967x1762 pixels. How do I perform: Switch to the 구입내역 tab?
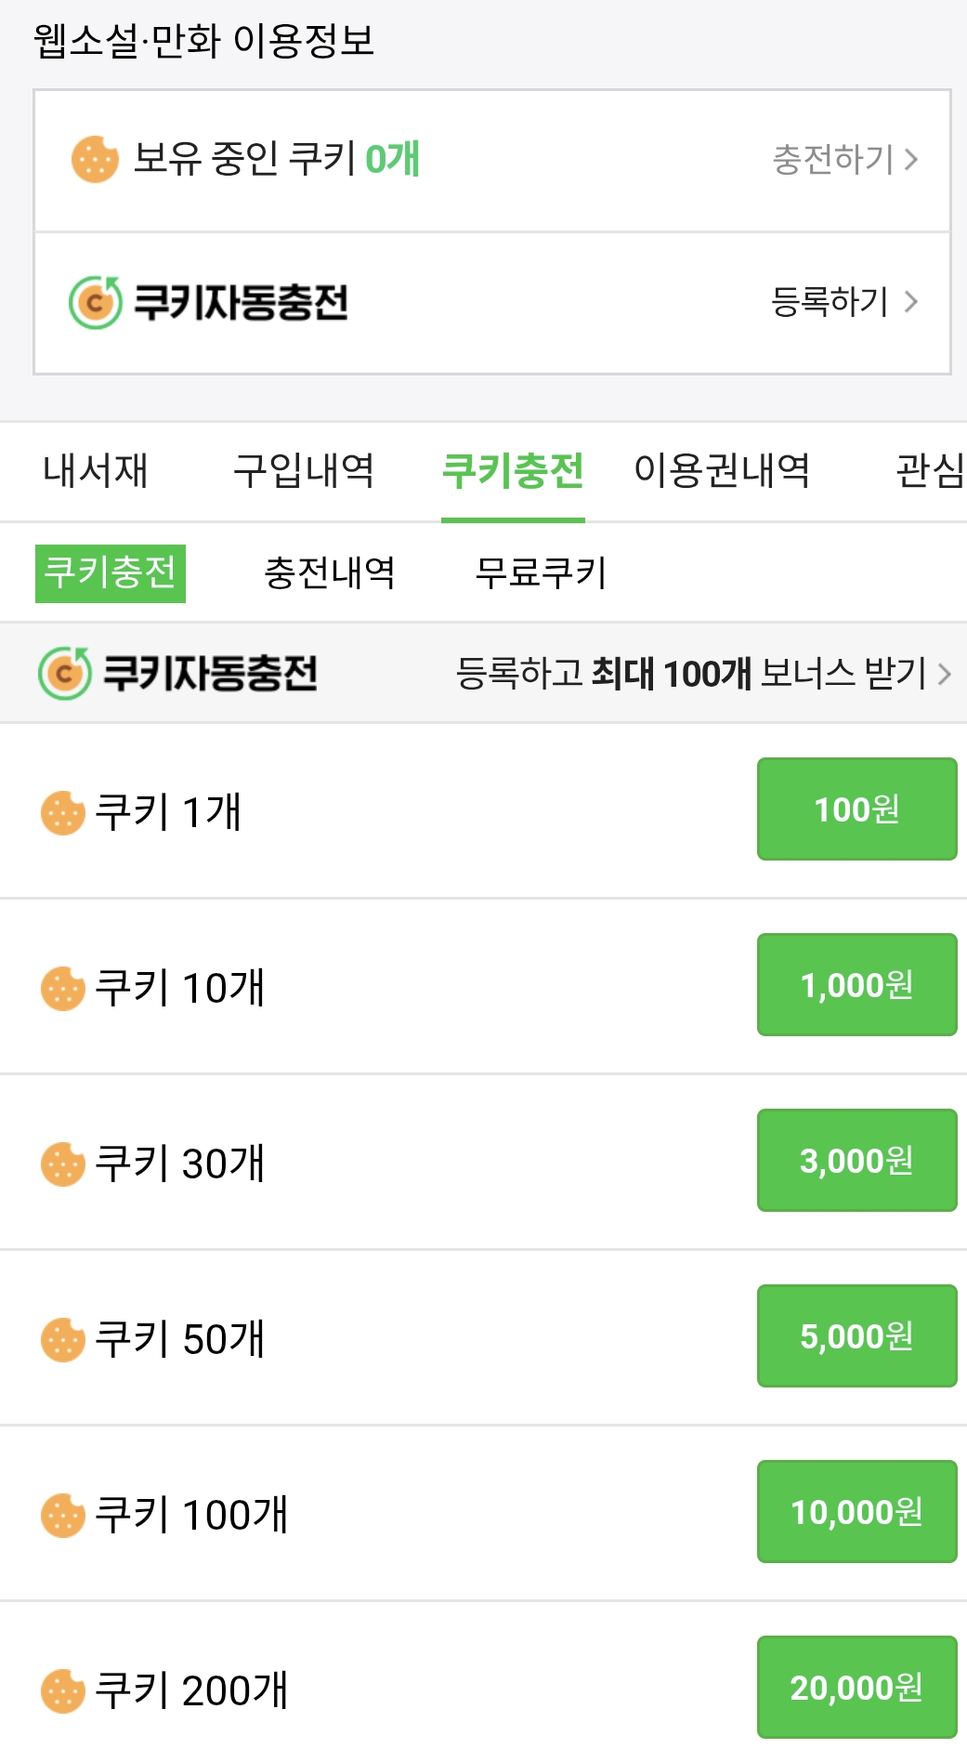(304, 471)
